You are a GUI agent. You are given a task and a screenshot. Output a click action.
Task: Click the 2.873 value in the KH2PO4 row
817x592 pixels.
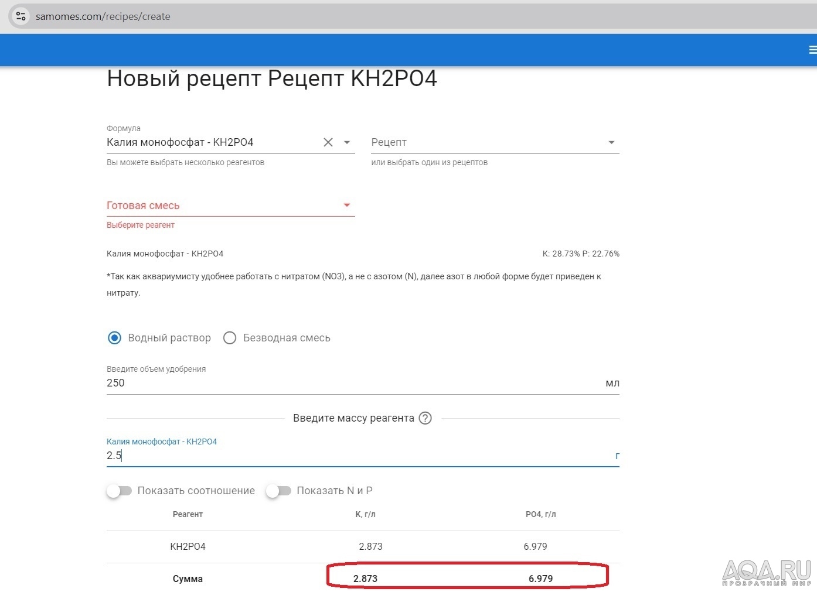pyautogui.click(x=370, y=546)
